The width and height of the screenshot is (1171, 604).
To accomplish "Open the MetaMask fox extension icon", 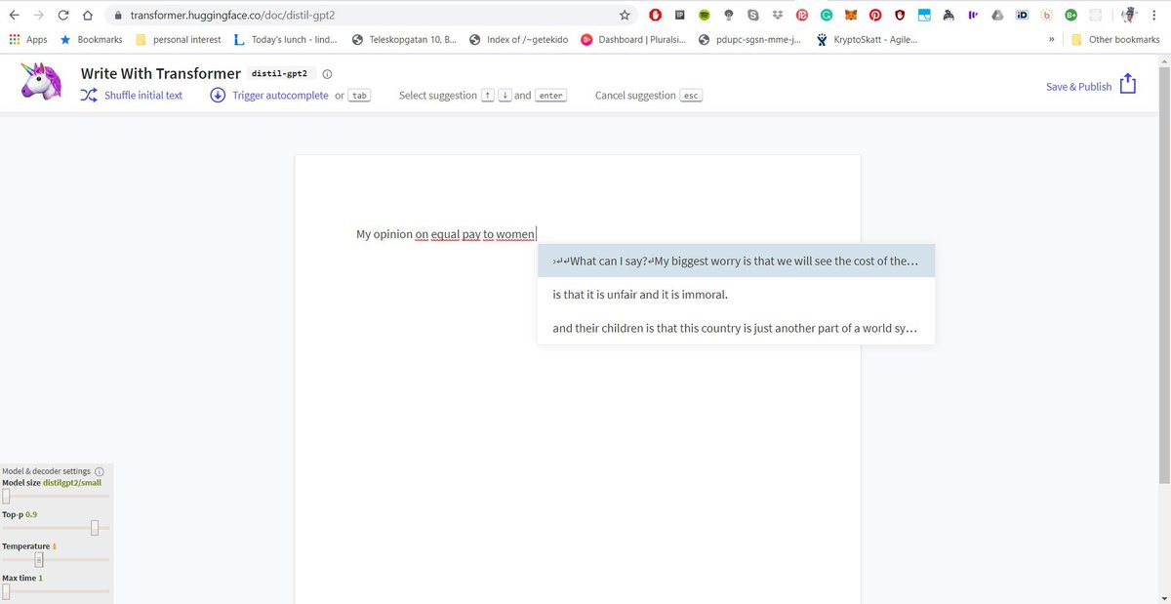I will (850, 16).
